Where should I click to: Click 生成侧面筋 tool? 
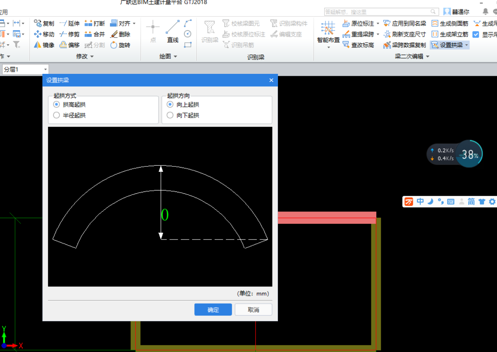[x=450, y=23]
